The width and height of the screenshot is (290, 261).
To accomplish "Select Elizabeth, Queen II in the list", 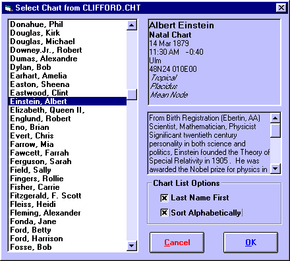I will 67,110.
